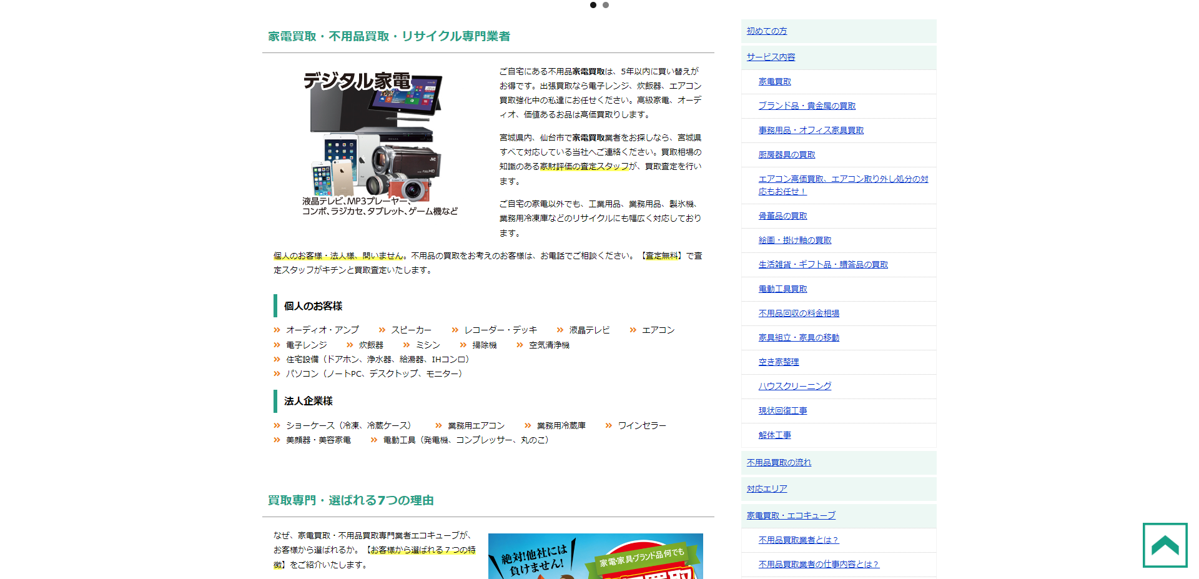Screen dimensions: 1199x579
Task: Open ブランド品・貴金属の買取 link
Action: (x=807, y=106)
